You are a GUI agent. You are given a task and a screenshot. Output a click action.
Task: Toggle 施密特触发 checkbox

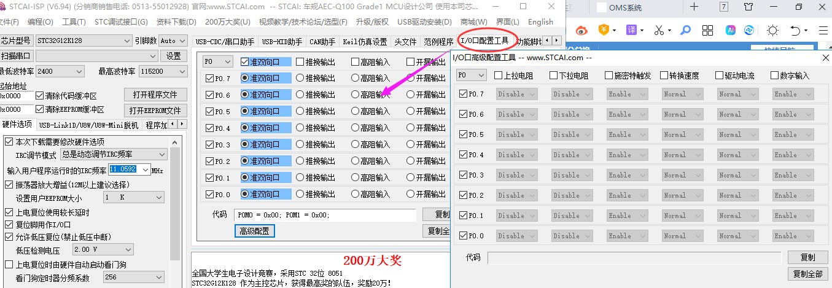609,76
